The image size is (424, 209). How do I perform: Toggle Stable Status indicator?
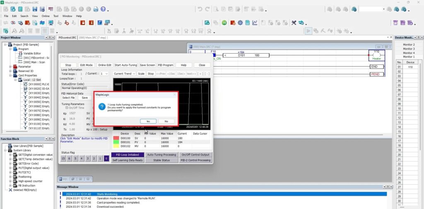point(161,160)
